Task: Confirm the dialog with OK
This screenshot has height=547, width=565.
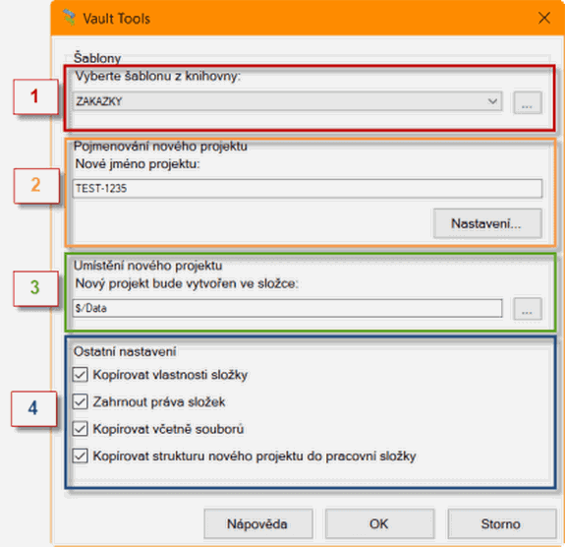Action: click(379, 523)
